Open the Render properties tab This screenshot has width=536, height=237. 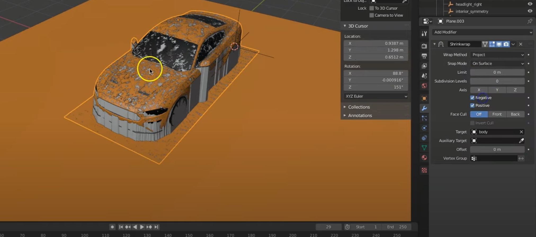424,46
